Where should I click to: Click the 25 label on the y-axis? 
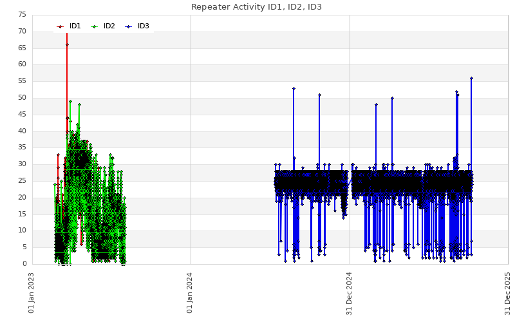coord(21,181)
